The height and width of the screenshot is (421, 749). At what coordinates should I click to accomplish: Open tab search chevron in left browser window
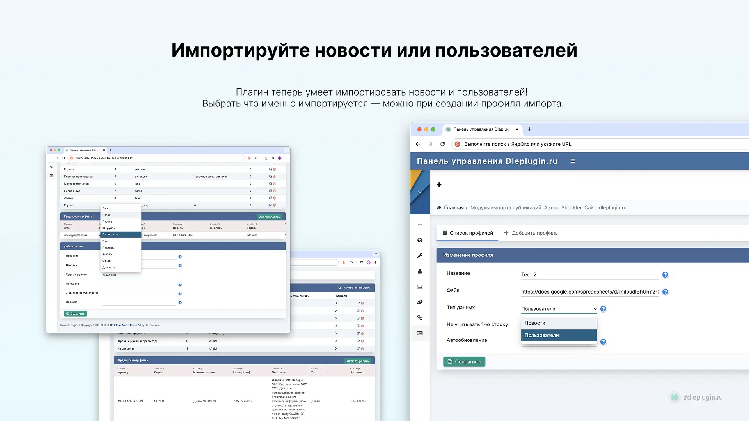pos(286,150)
